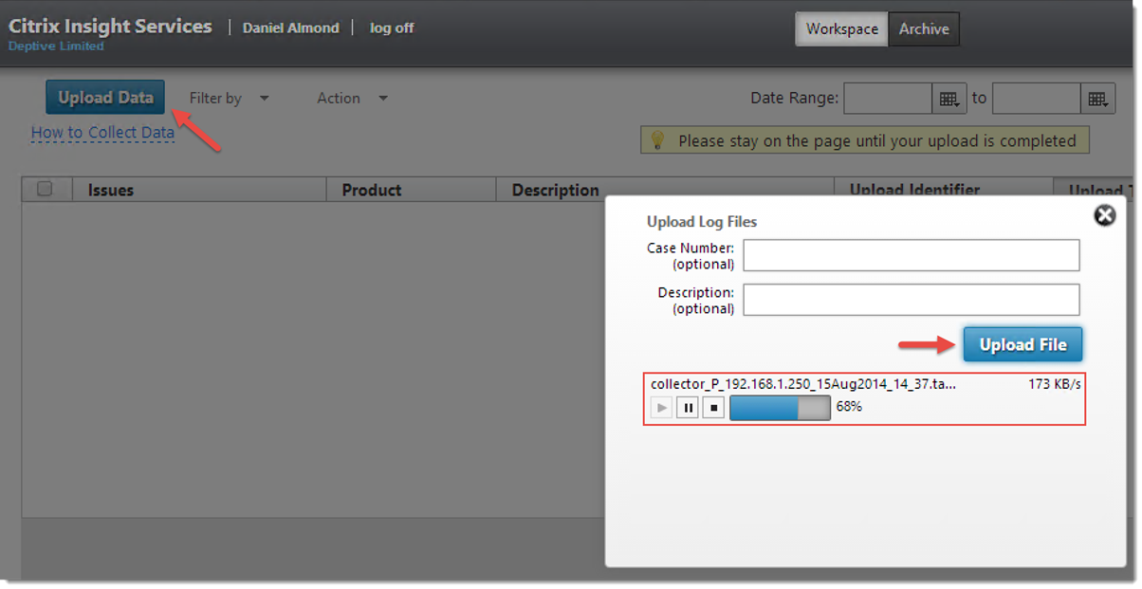Click the Upload Data button
The width and height of the screenshot is (1142, 589).
(105, 98)
